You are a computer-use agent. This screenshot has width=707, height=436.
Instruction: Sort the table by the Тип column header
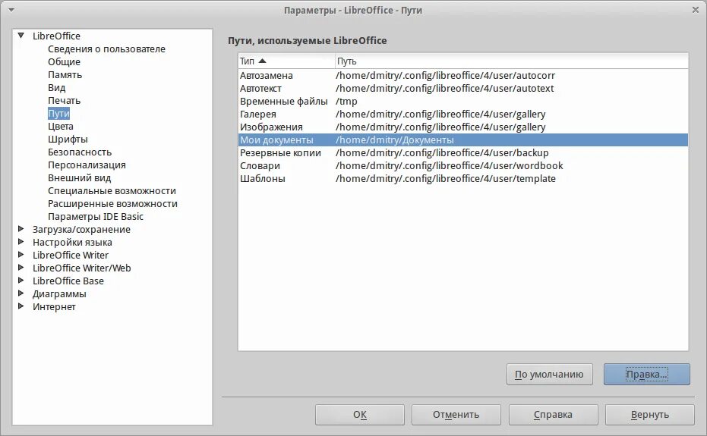[286, 61]
